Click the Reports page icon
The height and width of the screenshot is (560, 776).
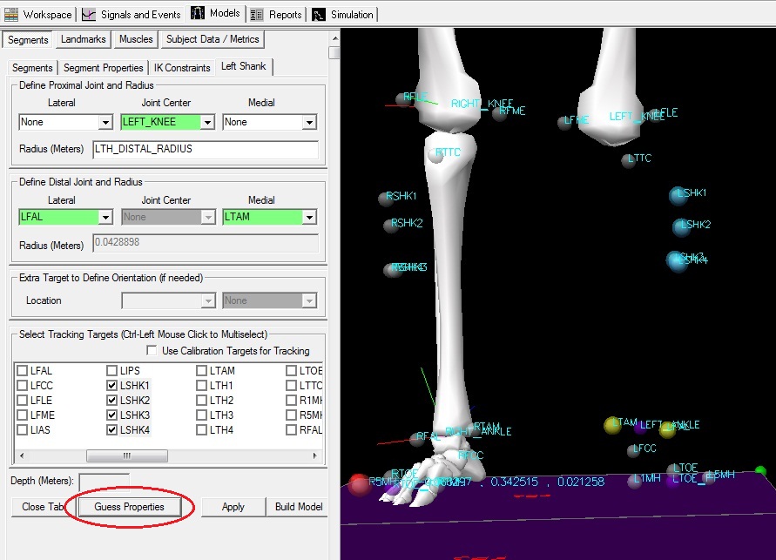click(257, 14)
